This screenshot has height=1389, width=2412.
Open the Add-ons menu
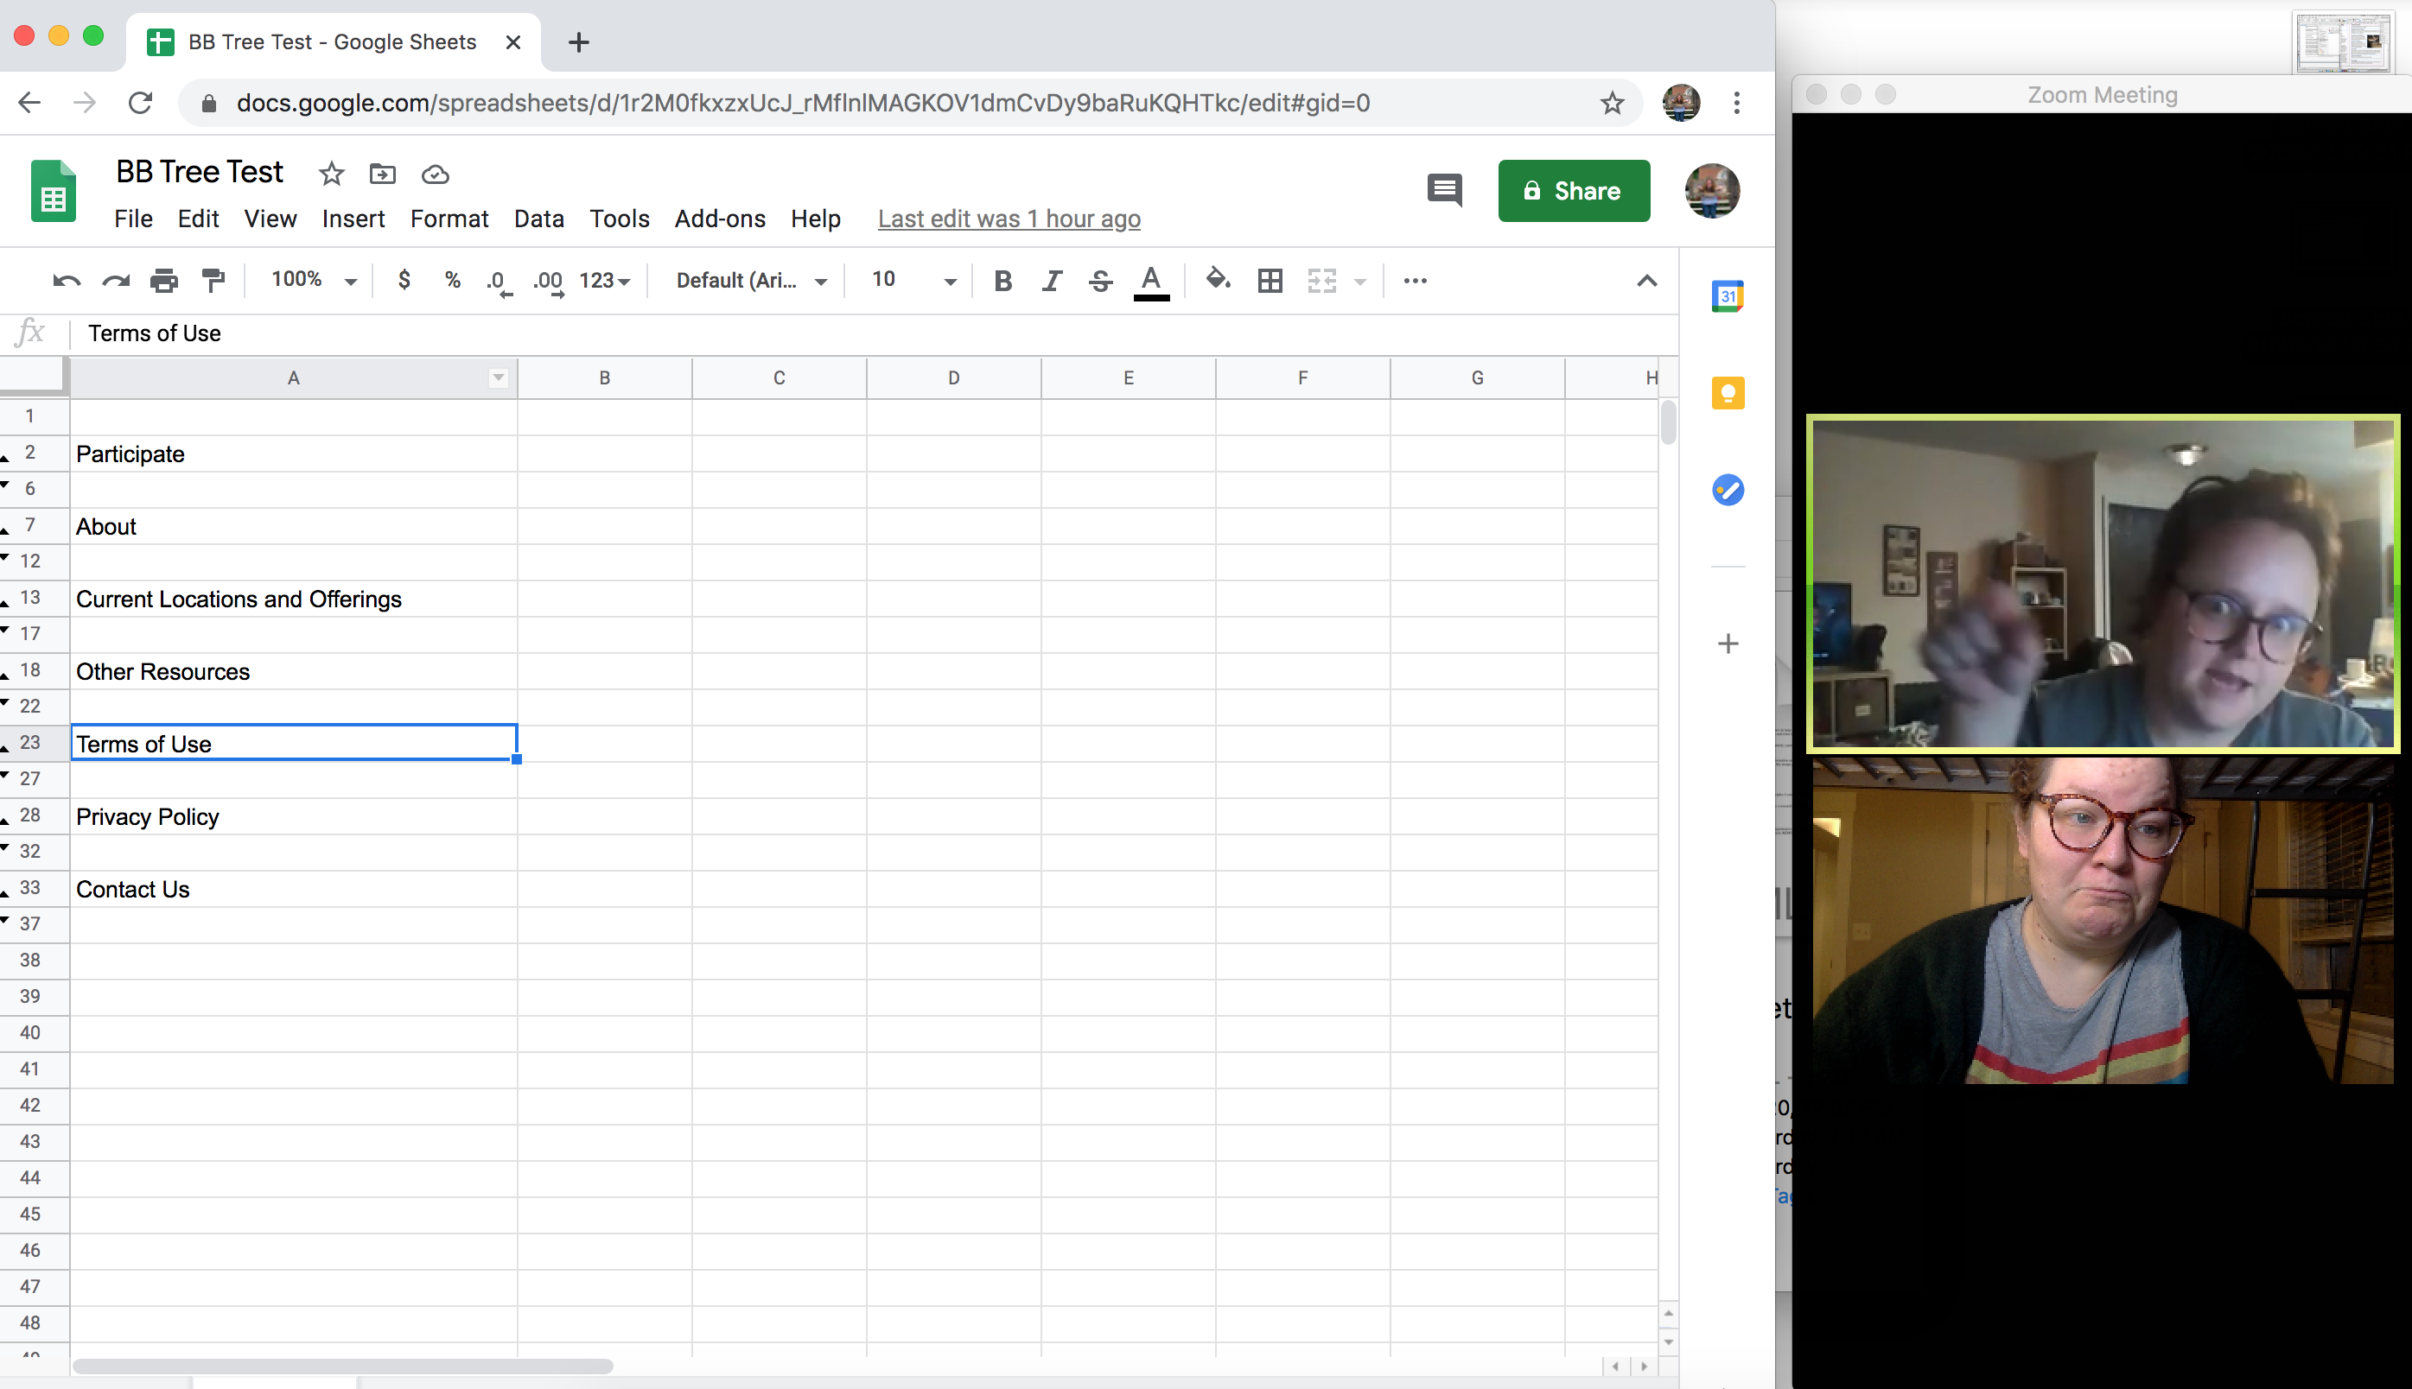tap(721, 219)
